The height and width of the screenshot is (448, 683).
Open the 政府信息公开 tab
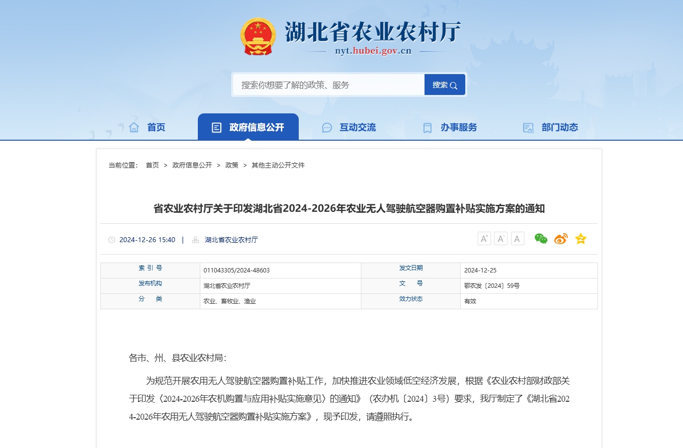click(x=248, y=127)
